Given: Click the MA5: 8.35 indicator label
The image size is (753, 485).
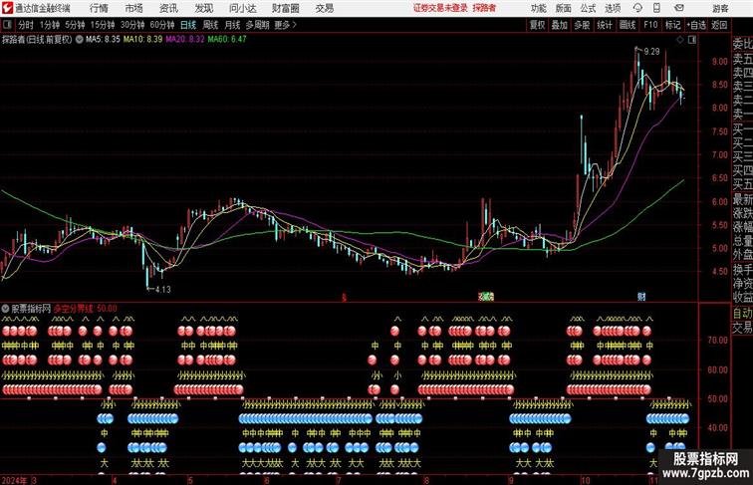Looking at the screenshot, I should [x=103, y=40].
